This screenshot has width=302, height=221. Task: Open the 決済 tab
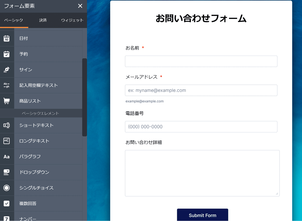click(43, 20)
